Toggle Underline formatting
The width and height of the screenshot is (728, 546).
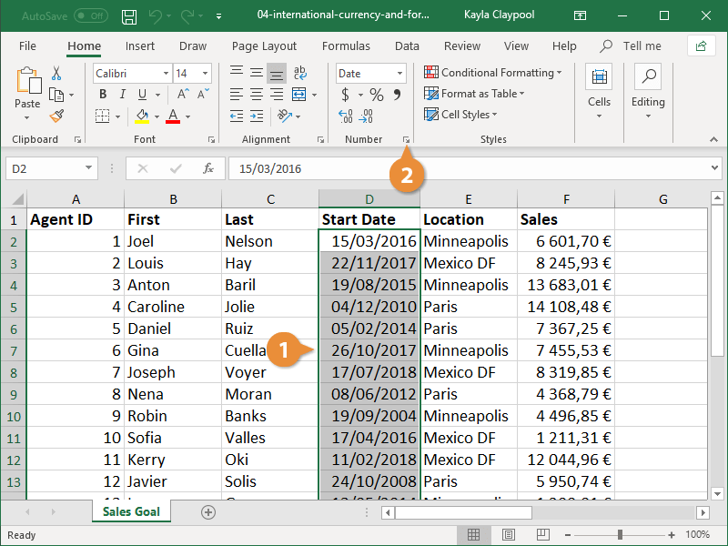point(143,95)
